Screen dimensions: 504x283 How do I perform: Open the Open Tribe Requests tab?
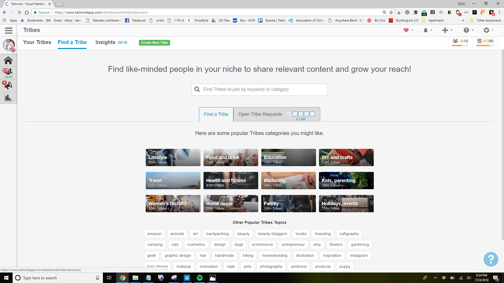coord(277,114)
